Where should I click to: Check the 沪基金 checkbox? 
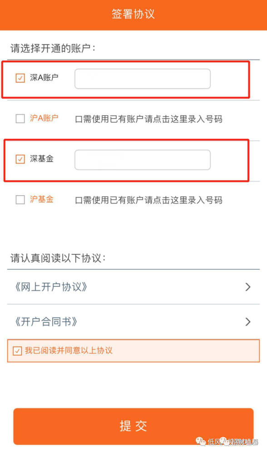pyautogui.click(x=20, y=199)
